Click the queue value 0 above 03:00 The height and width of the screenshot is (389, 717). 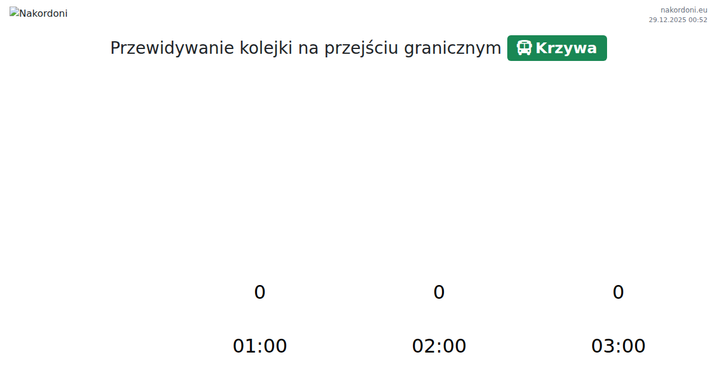click(618, 292)
